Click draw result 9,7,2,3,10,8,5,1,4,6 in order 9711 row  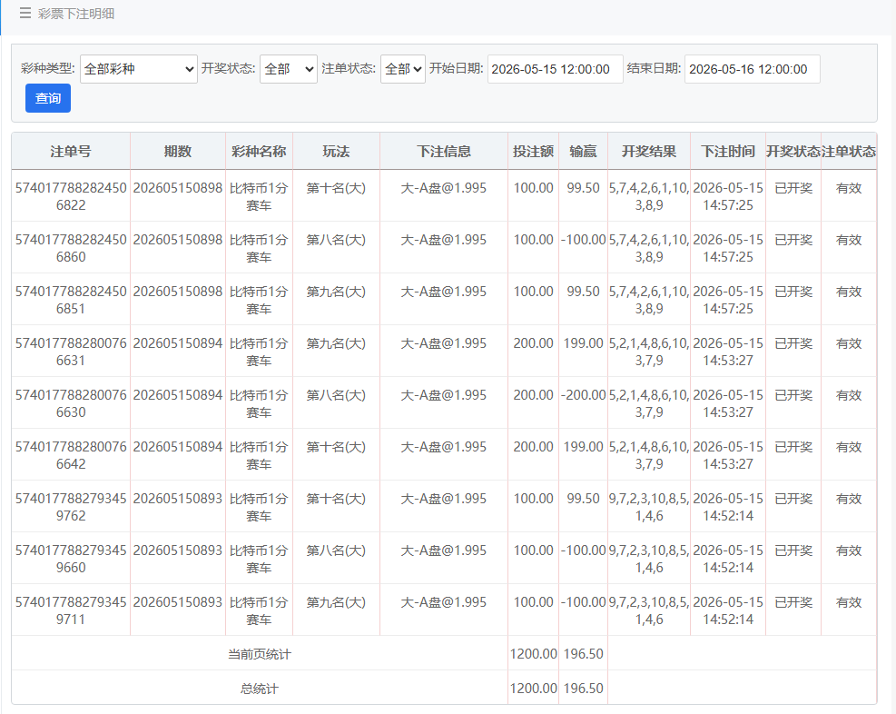(x=649, y=610)
